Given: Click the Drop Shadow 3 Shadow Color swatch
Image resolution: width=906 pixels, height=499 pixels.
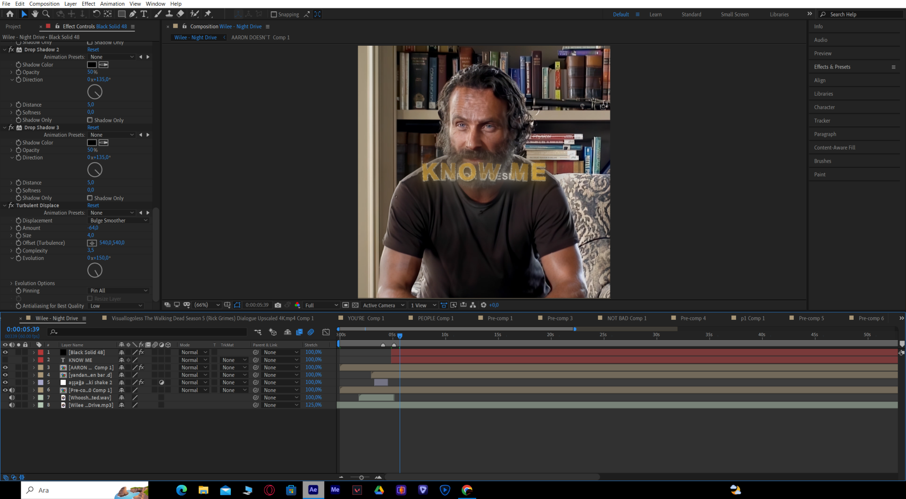Looking at the screenshot, I should [92, 142].
